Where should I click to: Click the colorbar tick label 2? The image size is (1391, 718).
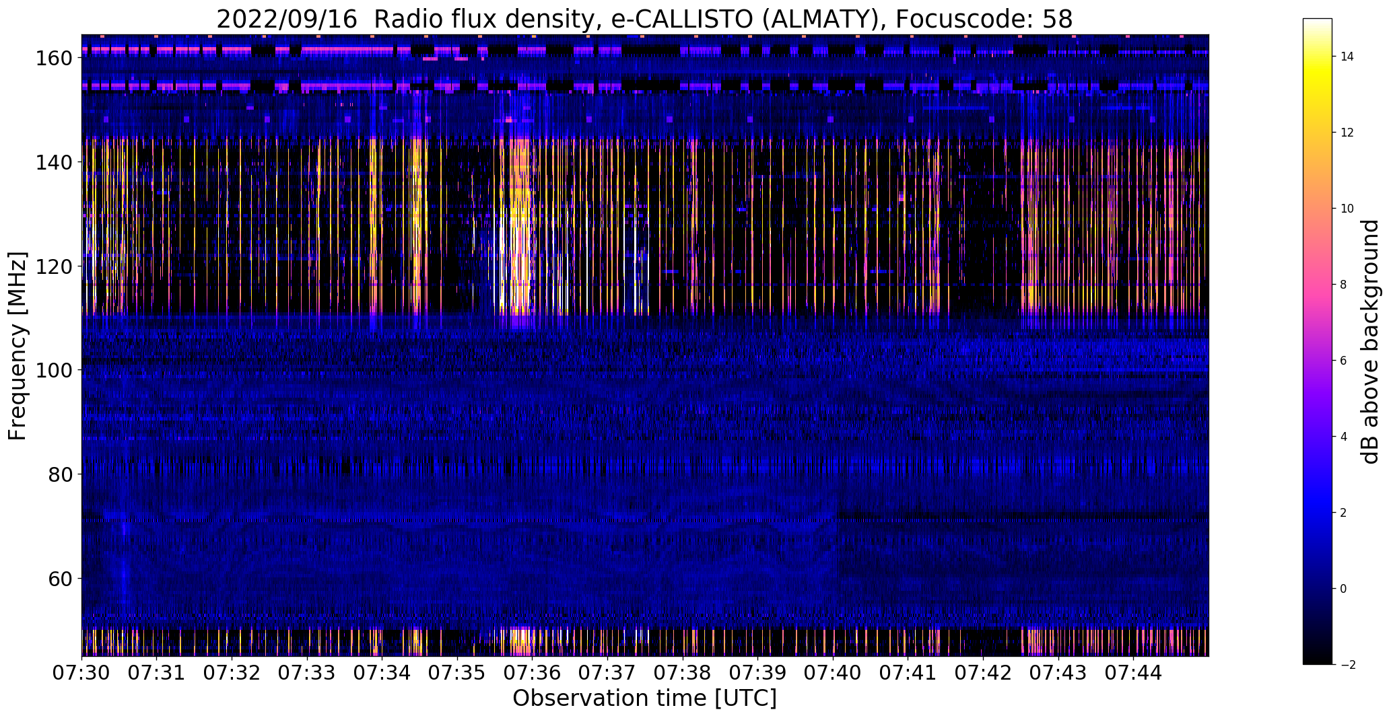pos(1343,513)
